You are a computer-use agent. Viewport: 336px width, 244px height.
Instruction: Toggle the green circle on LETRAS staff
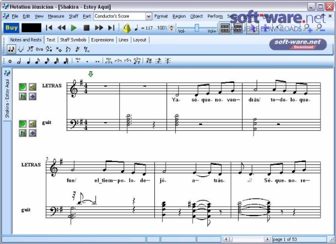[22, 87]
